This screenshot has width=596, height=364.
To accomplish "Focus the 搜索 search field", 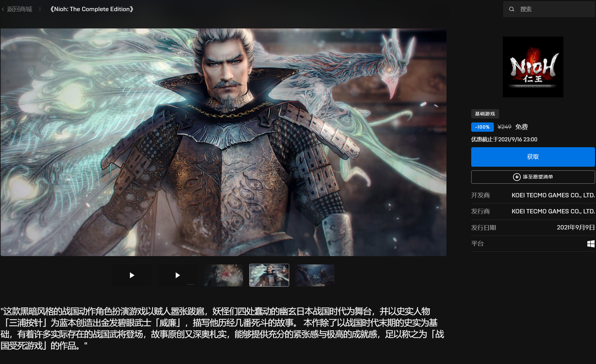I will 549,9.
